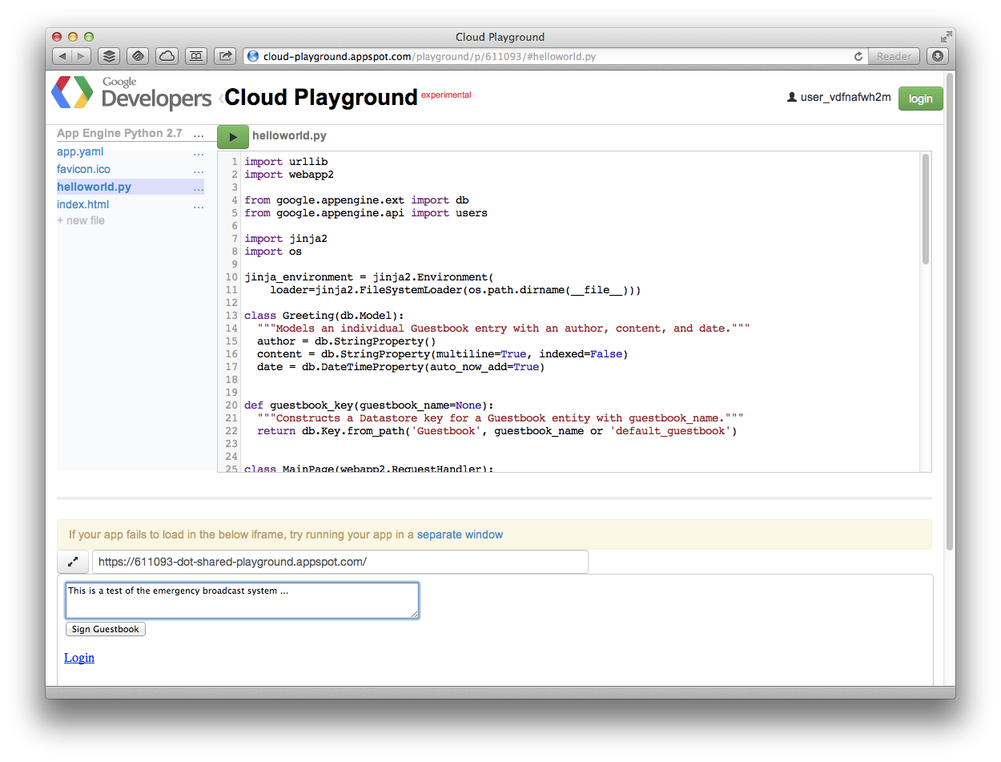This screenshot has width=1001, height=762.
Task: Click the Cloud Playground title
Action: click(321, 97)
